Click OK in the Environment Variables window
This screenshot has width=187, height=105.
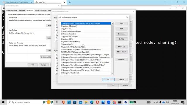112,85
